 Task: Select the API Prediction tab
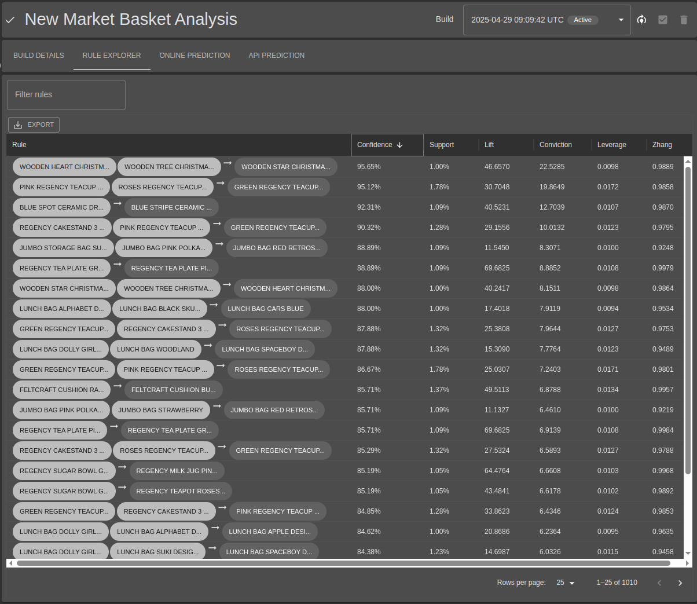click(x=277, y=56)
